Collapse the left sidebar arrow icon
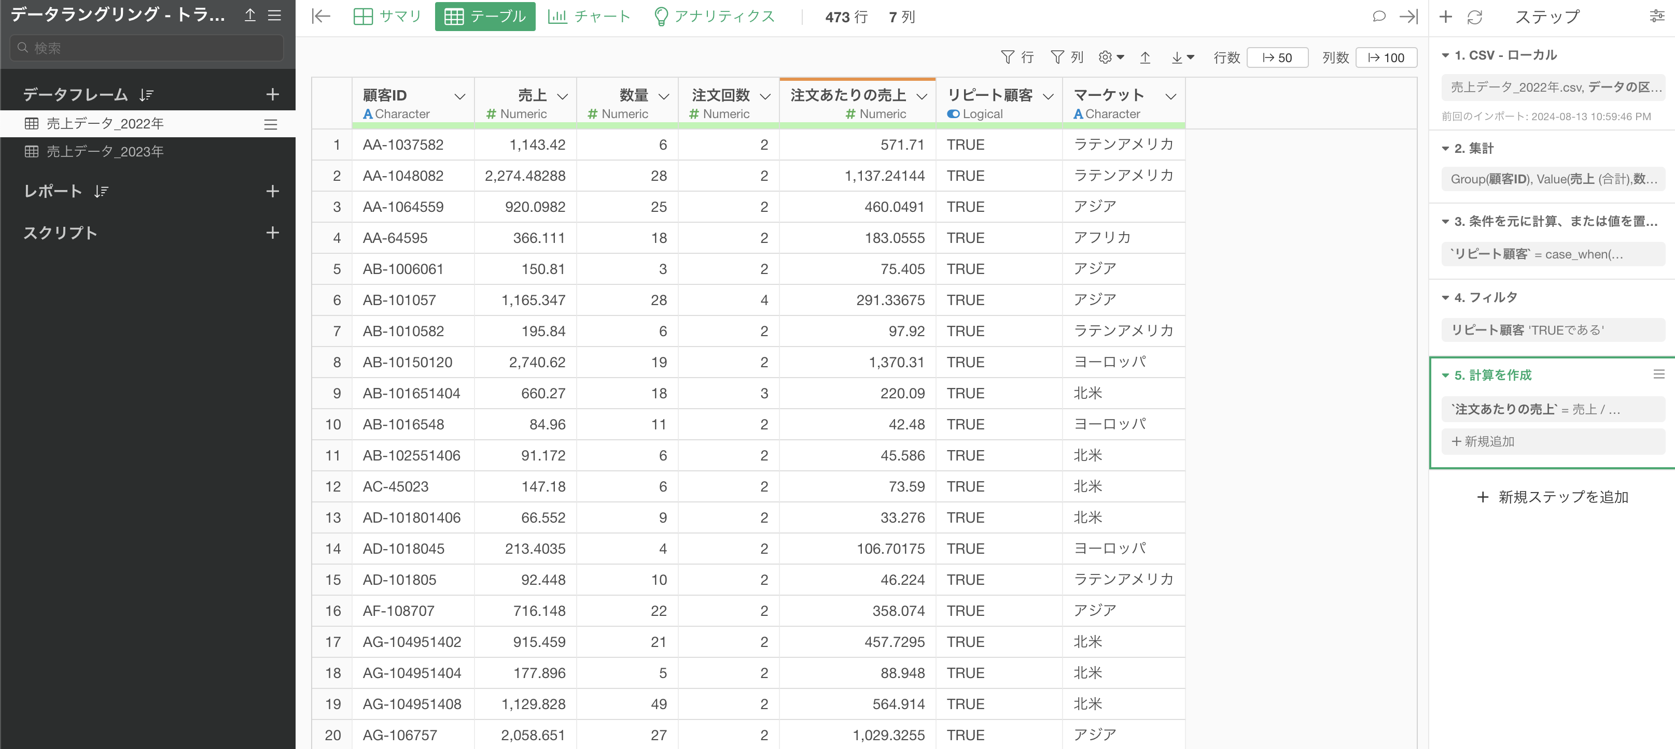 [321, 16]
